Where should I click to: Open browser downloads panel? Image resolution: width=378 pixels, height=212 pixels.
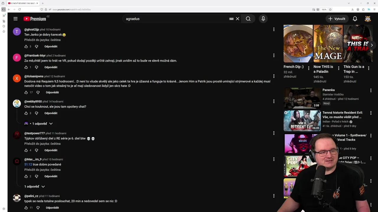[x=352, y=9]
